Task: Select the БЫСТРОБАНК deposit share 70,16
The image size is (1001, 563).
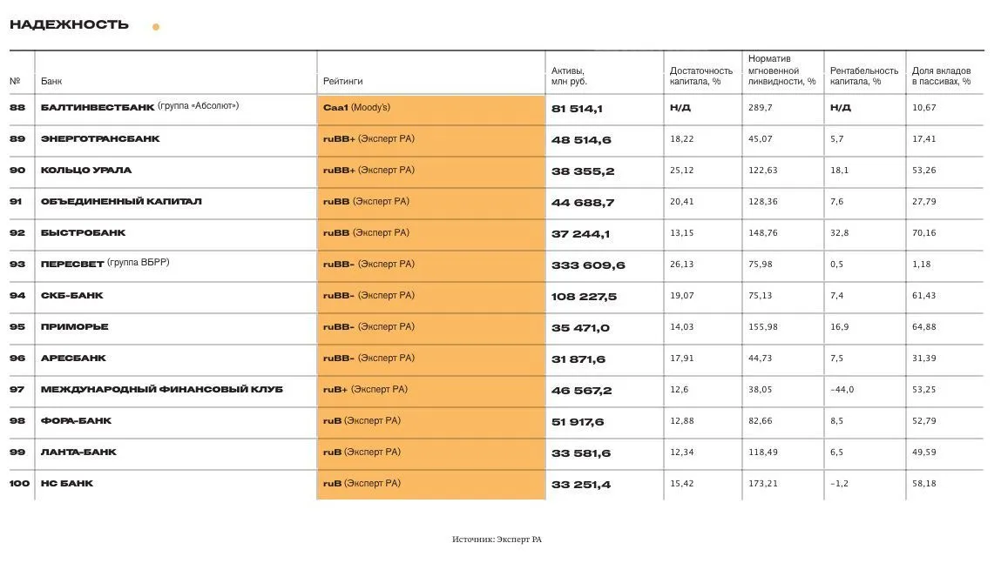Action: pos(923,232)
